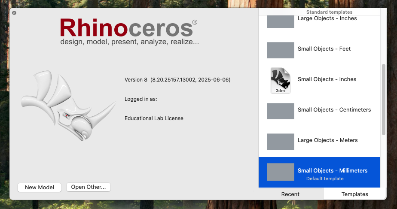This screenshot has height=209, width=397.
Task: Pick the Small Objects - Feet template
Action: (x=319, y=50)
